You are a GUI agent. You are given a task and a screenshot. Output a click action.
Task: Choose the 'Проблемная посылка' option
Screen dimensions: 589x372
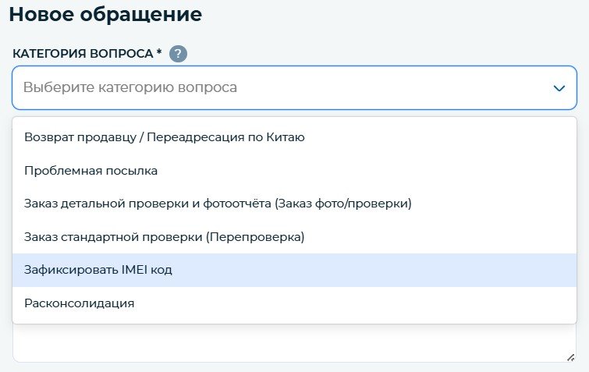click(x=295, y=171)
